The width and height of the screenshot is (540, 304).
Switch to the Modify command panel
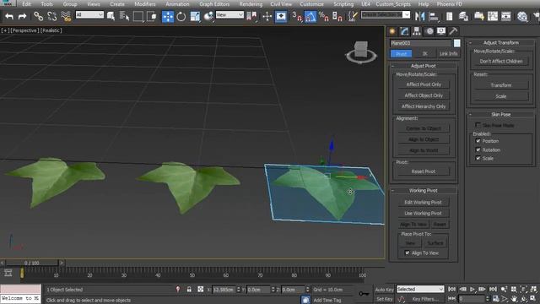click(x=404, y=31)
